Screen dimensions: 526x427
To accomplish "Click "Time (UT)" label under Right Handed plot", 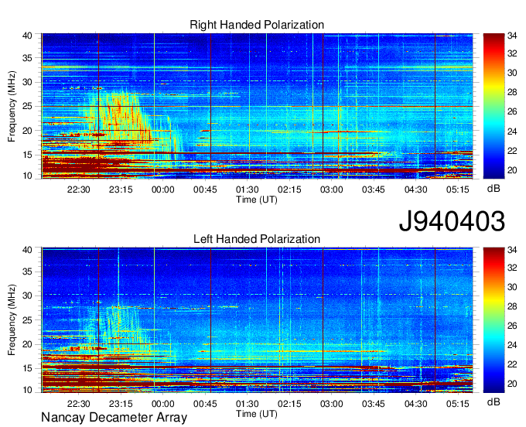I will (257, 200).
